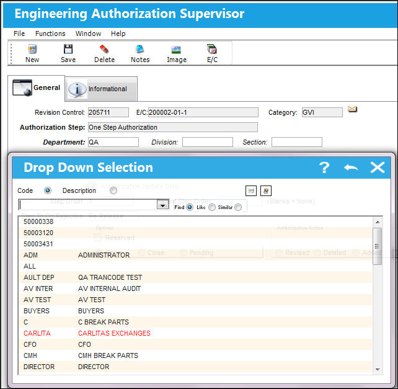Viewport: 398px width, 389px height.
Task: Select the DIRECTOR row
Action: click(x=195, y=367)
